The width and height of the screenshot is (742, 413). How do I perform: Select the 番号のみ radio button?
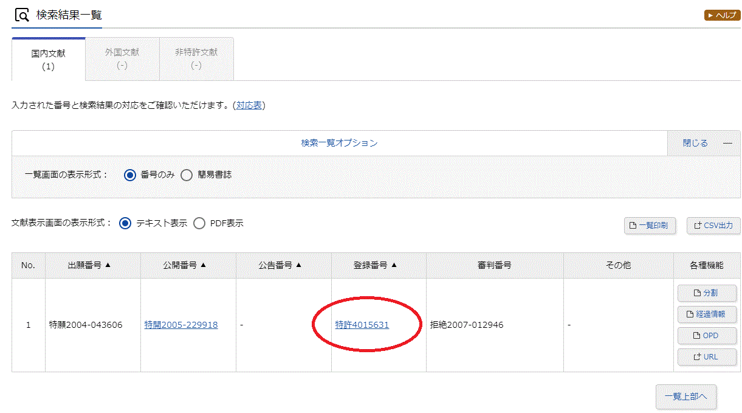click(x=129, y=175)
